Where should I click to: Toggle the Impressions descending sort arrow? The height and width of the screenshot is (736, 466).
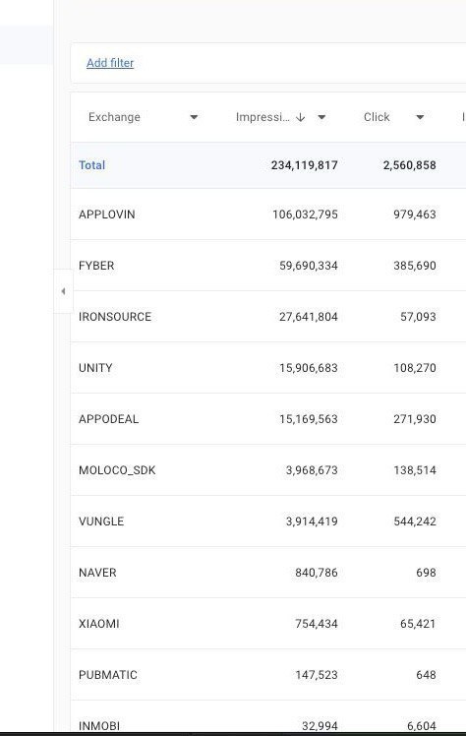coord(301,117)
